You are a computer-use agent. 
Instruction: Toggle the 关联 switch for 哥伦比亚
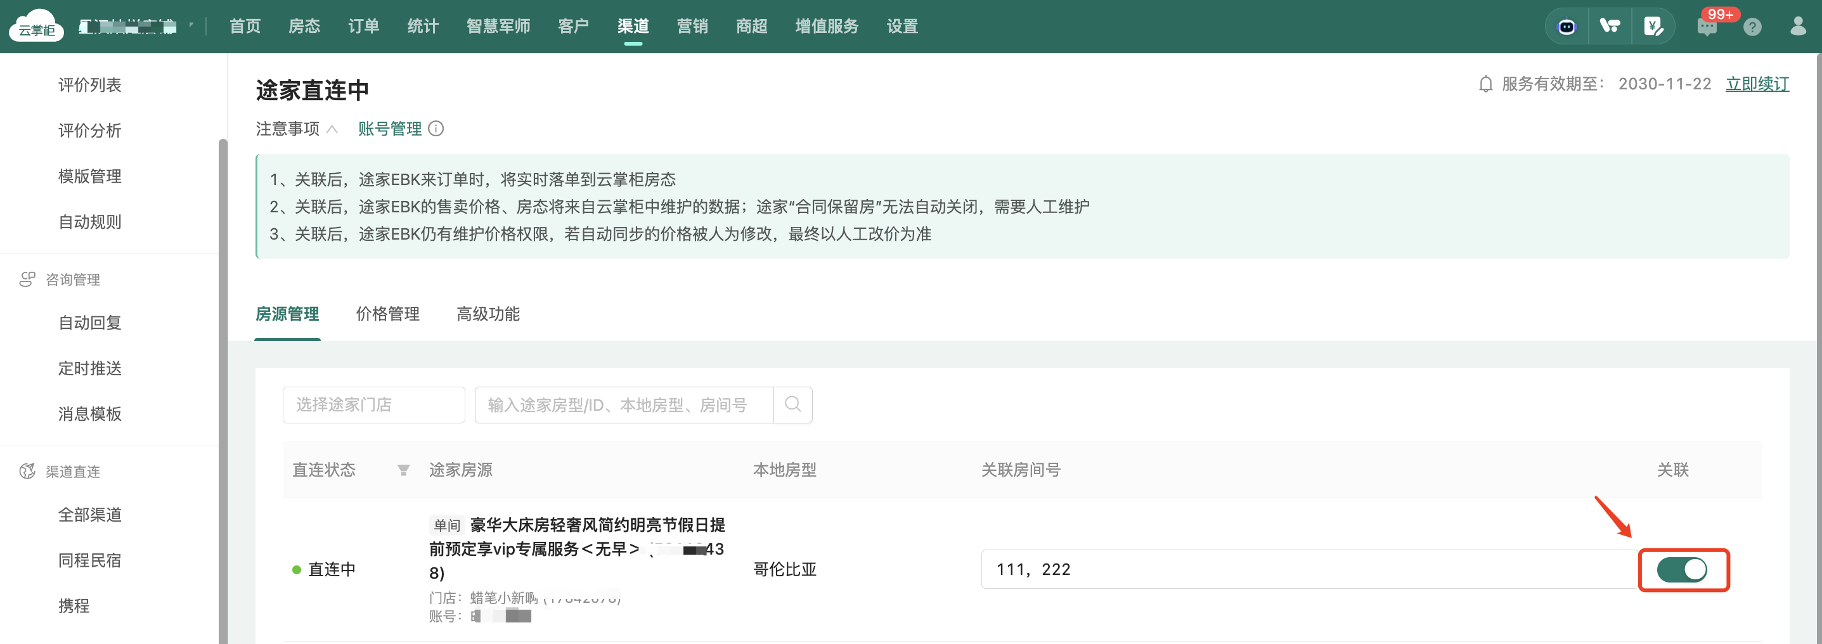(x=1681, y=569)
